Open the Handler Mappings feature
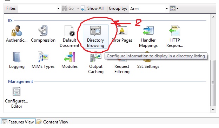The height and width of the screenshot is (128, 219). (x=148, y=36)
